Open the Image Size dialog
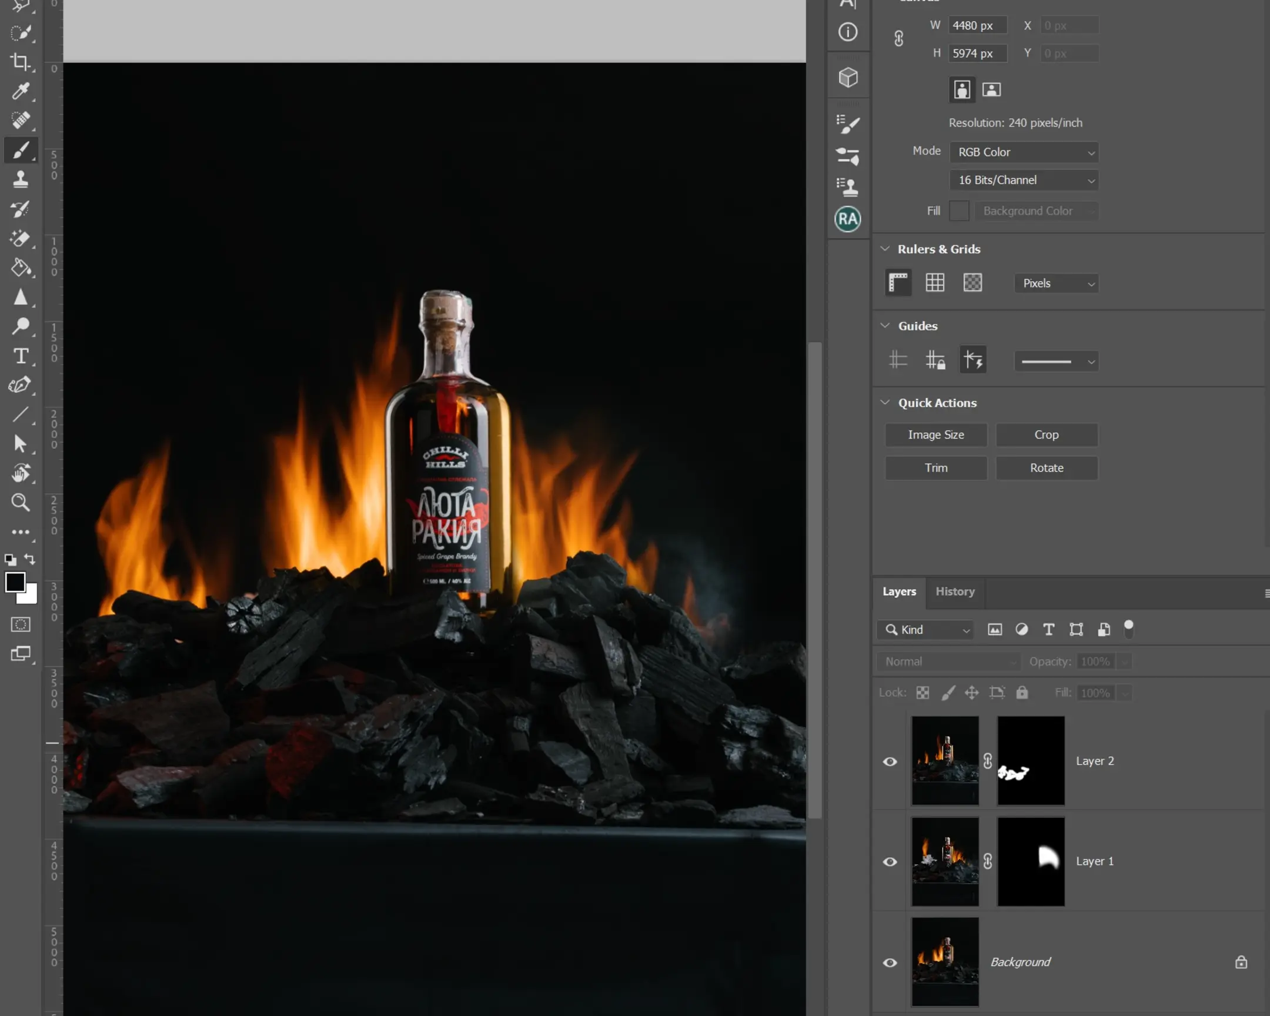 coord(935,435)
